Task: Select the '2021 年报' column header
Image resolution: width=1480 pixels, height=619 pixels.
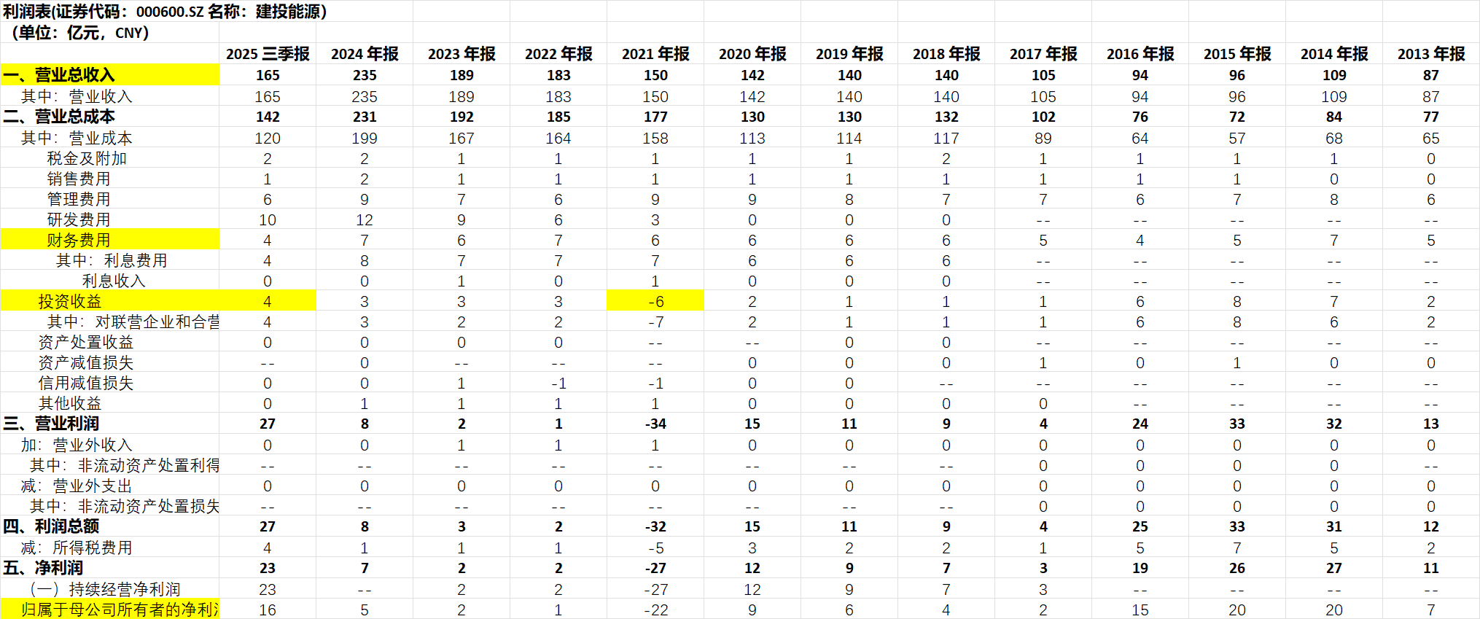Action: point(655,54)
